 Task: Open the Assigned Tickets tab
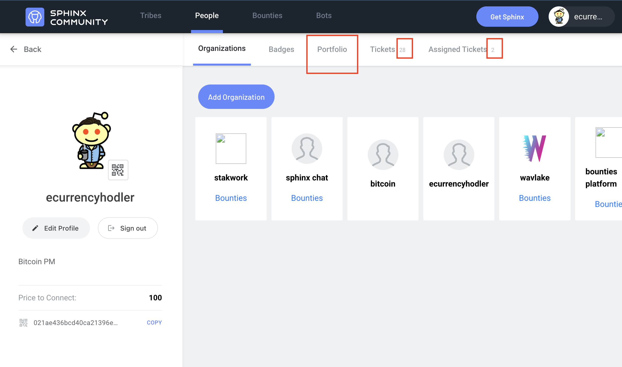[x=457, y=49]
